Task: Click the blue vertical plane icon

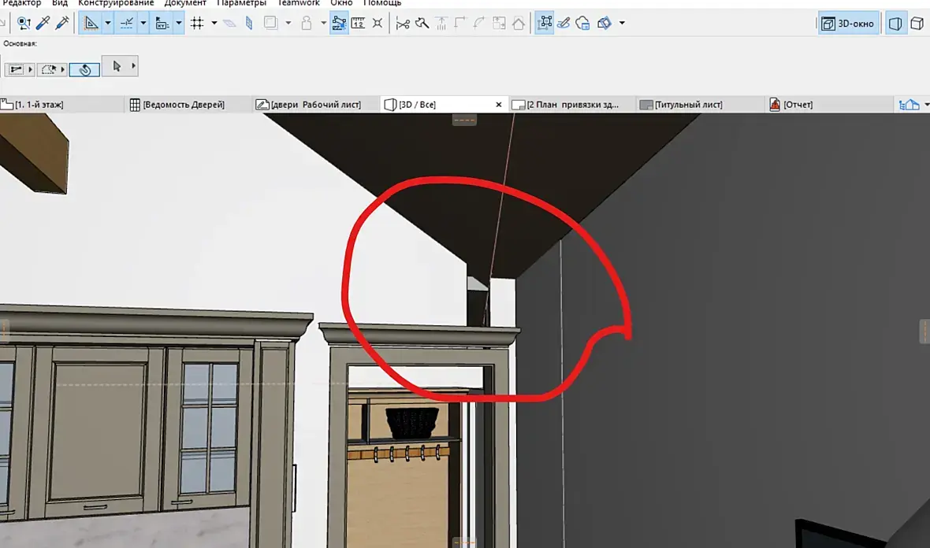Action: [249, 23]
